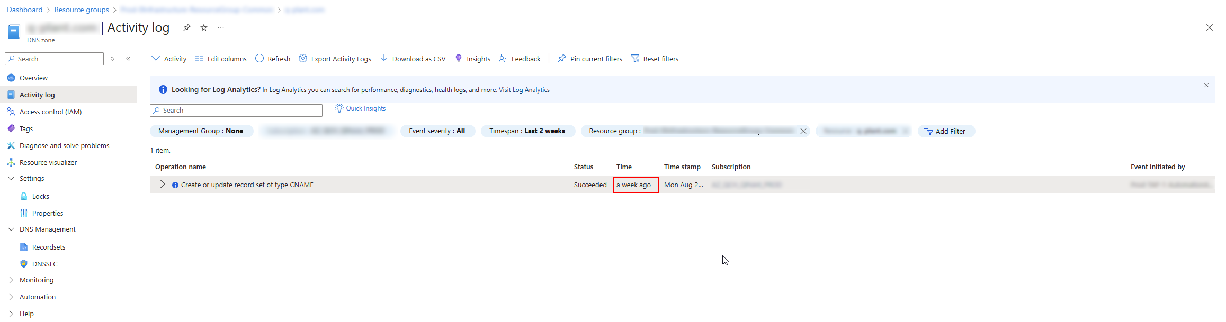Open Insights from the toolbar
The image size is (1226, 322).
[x=473, y=59]
